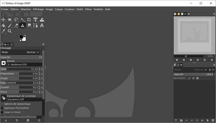Enable Appliquer fluctuation checkbox
216x123 pixels.
tap(2, 108)
